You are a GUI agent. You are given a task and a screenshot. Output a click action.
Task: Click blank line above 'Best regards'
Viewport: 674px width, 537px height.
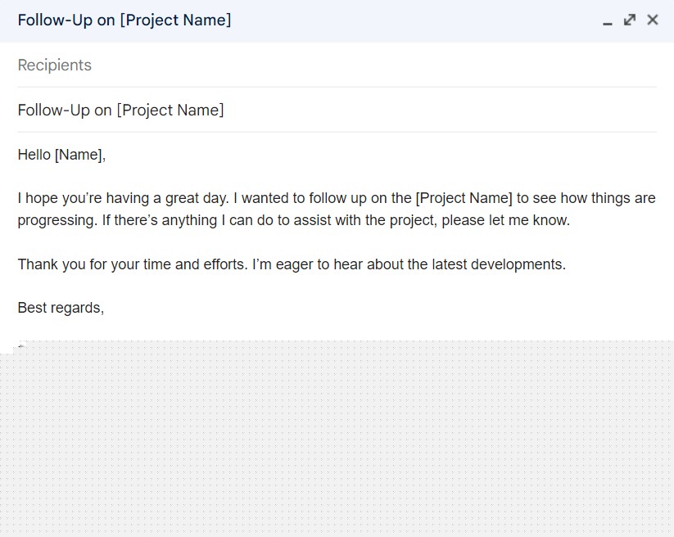pos(337,287)
